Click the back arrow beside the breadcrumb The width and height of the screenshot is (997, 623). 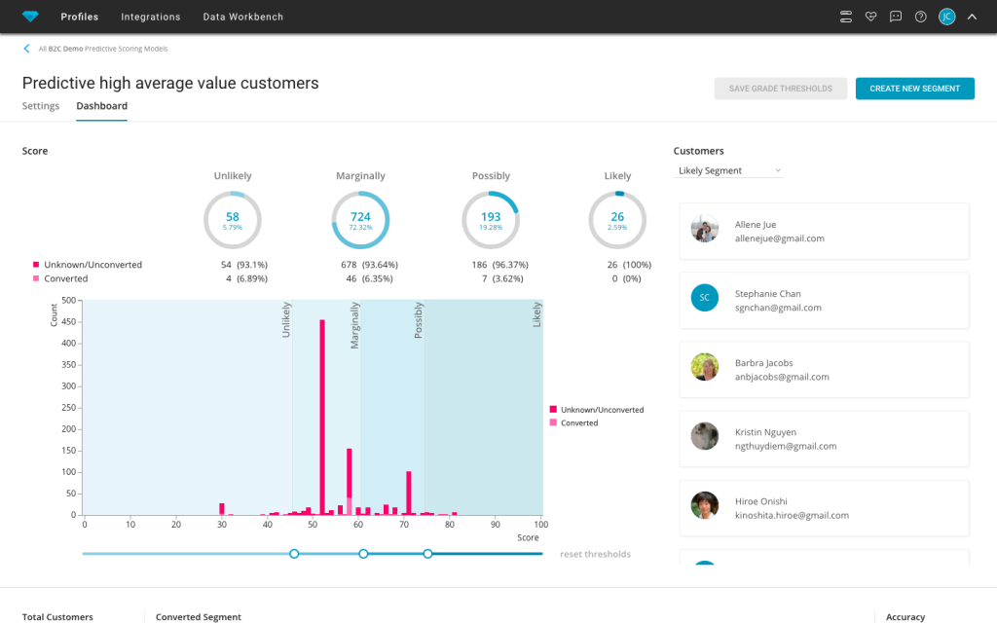[27, 48]
